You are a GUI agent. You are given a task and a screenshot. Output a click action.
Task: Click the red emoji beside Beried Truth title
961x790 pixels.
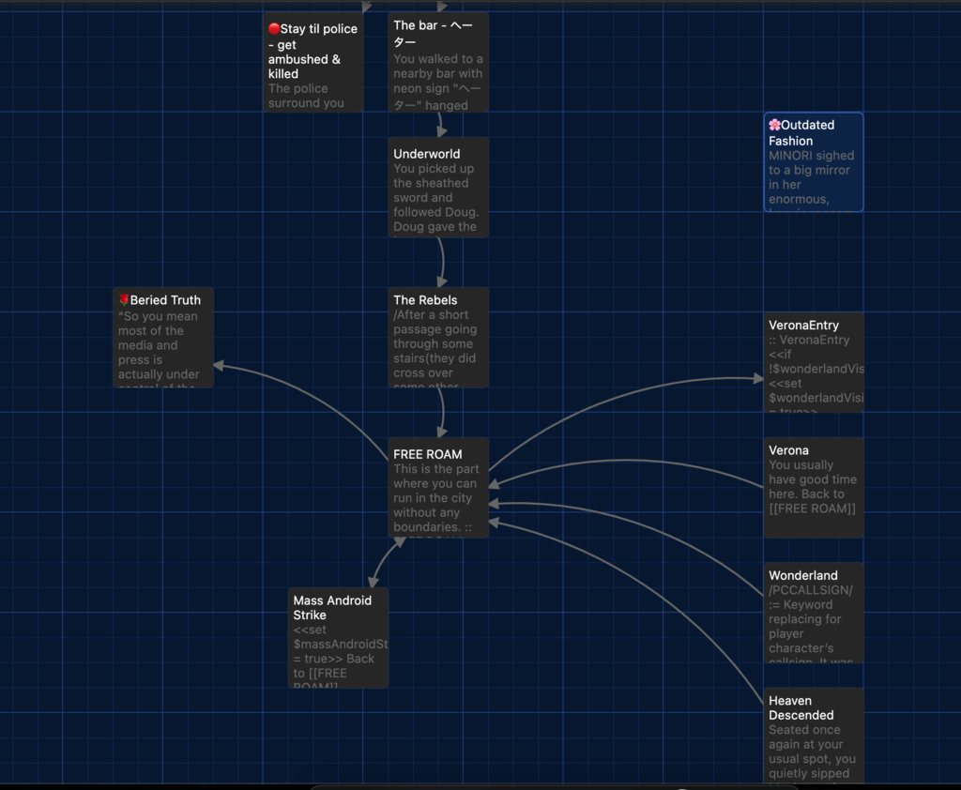point(124,300)
